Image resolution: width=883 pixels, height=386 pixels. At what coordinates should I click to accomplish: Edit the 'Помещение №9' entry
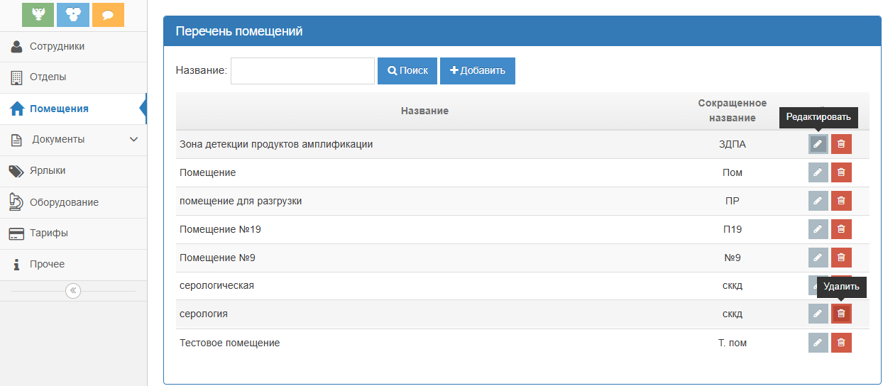tap(818, 258)
